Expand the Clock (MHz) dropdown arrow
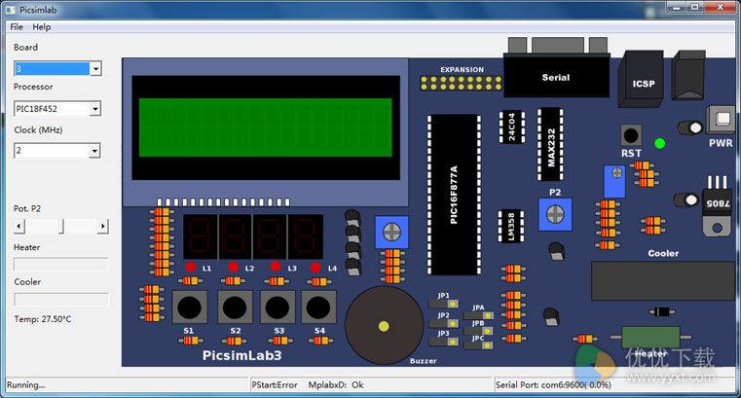 tap(95, 151)
